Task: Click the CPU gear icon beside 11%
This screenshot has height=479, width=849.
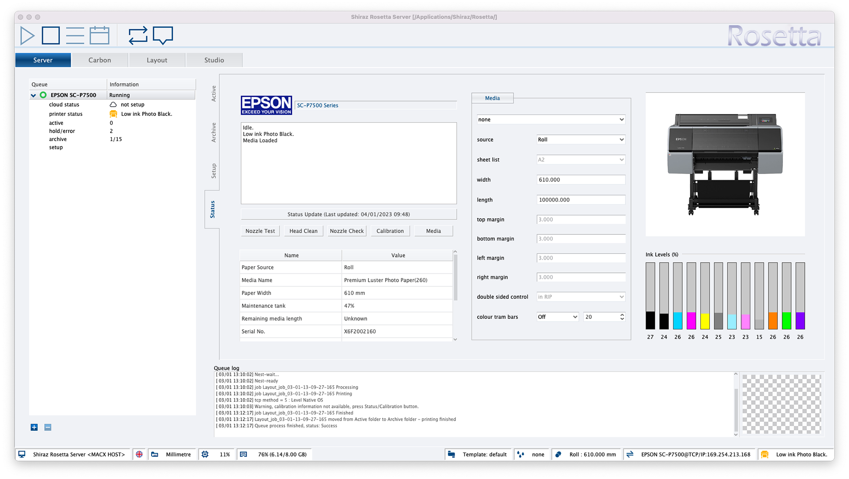Action: coord(205,454)
